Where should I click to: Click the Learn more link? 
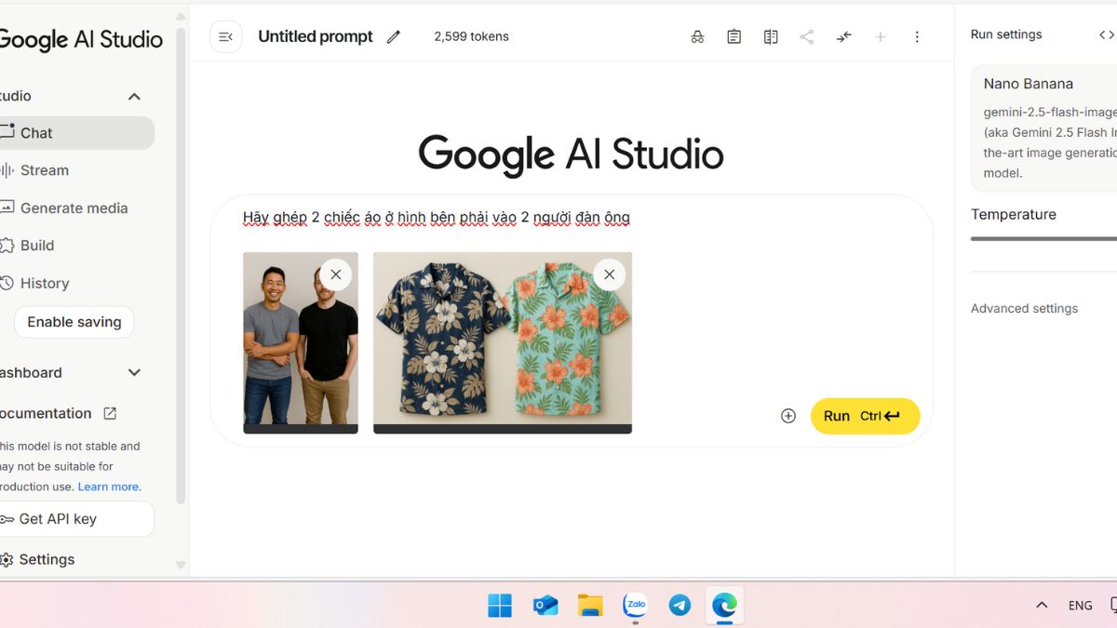(x=109, y=487)
